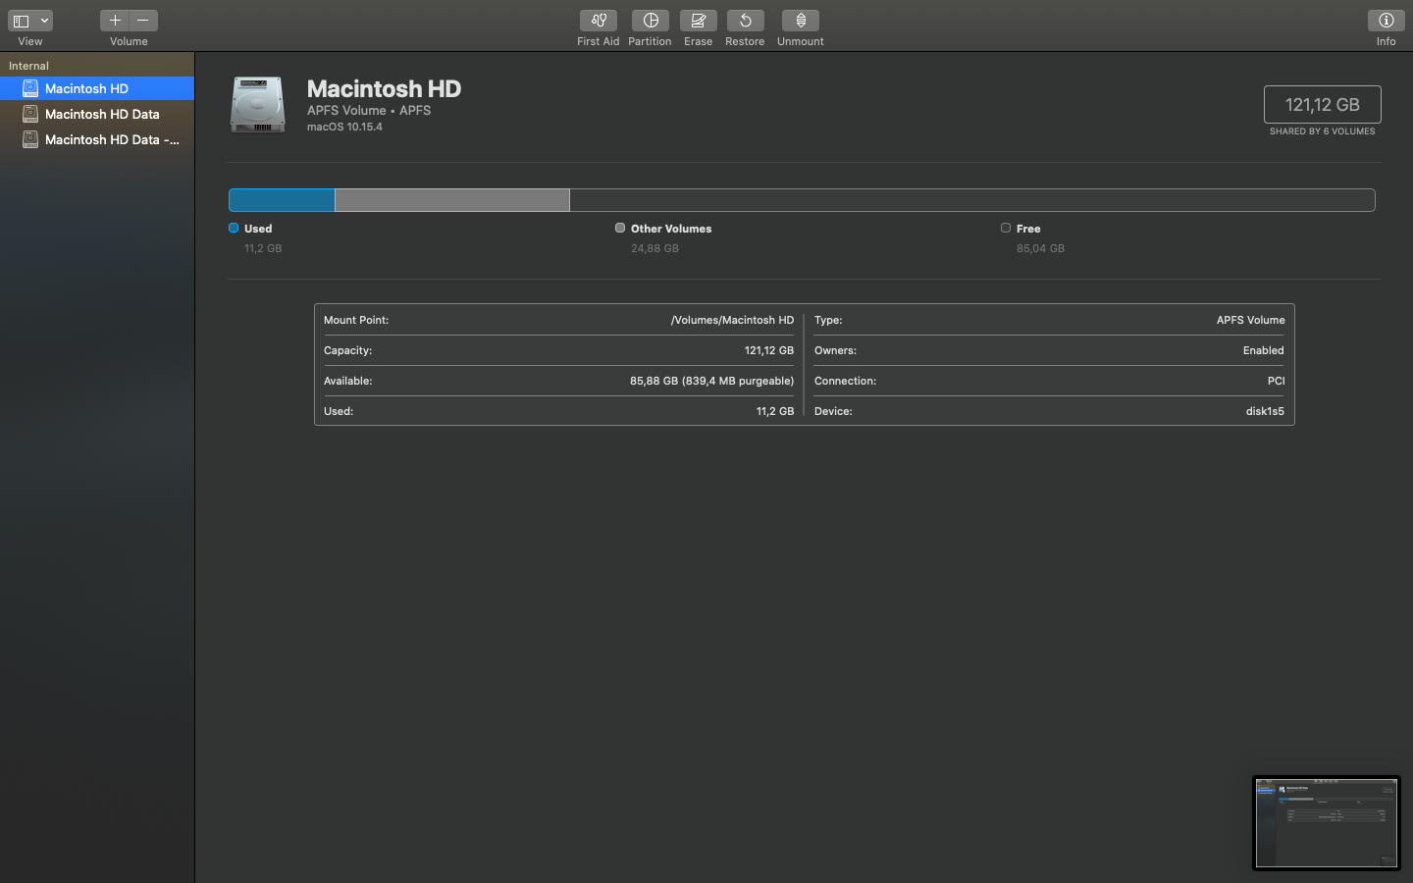This screenshot has width=1413, height=883.
Task: Select Macintosh HD Data volume
Action: tap(97, 114)
